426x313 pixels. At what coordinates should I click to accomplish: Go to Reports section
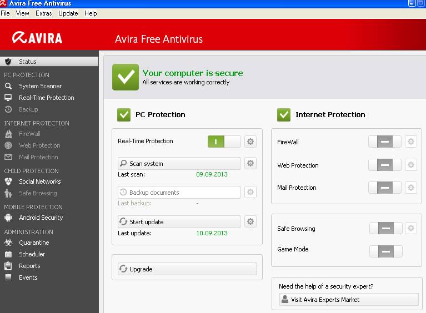29,266
